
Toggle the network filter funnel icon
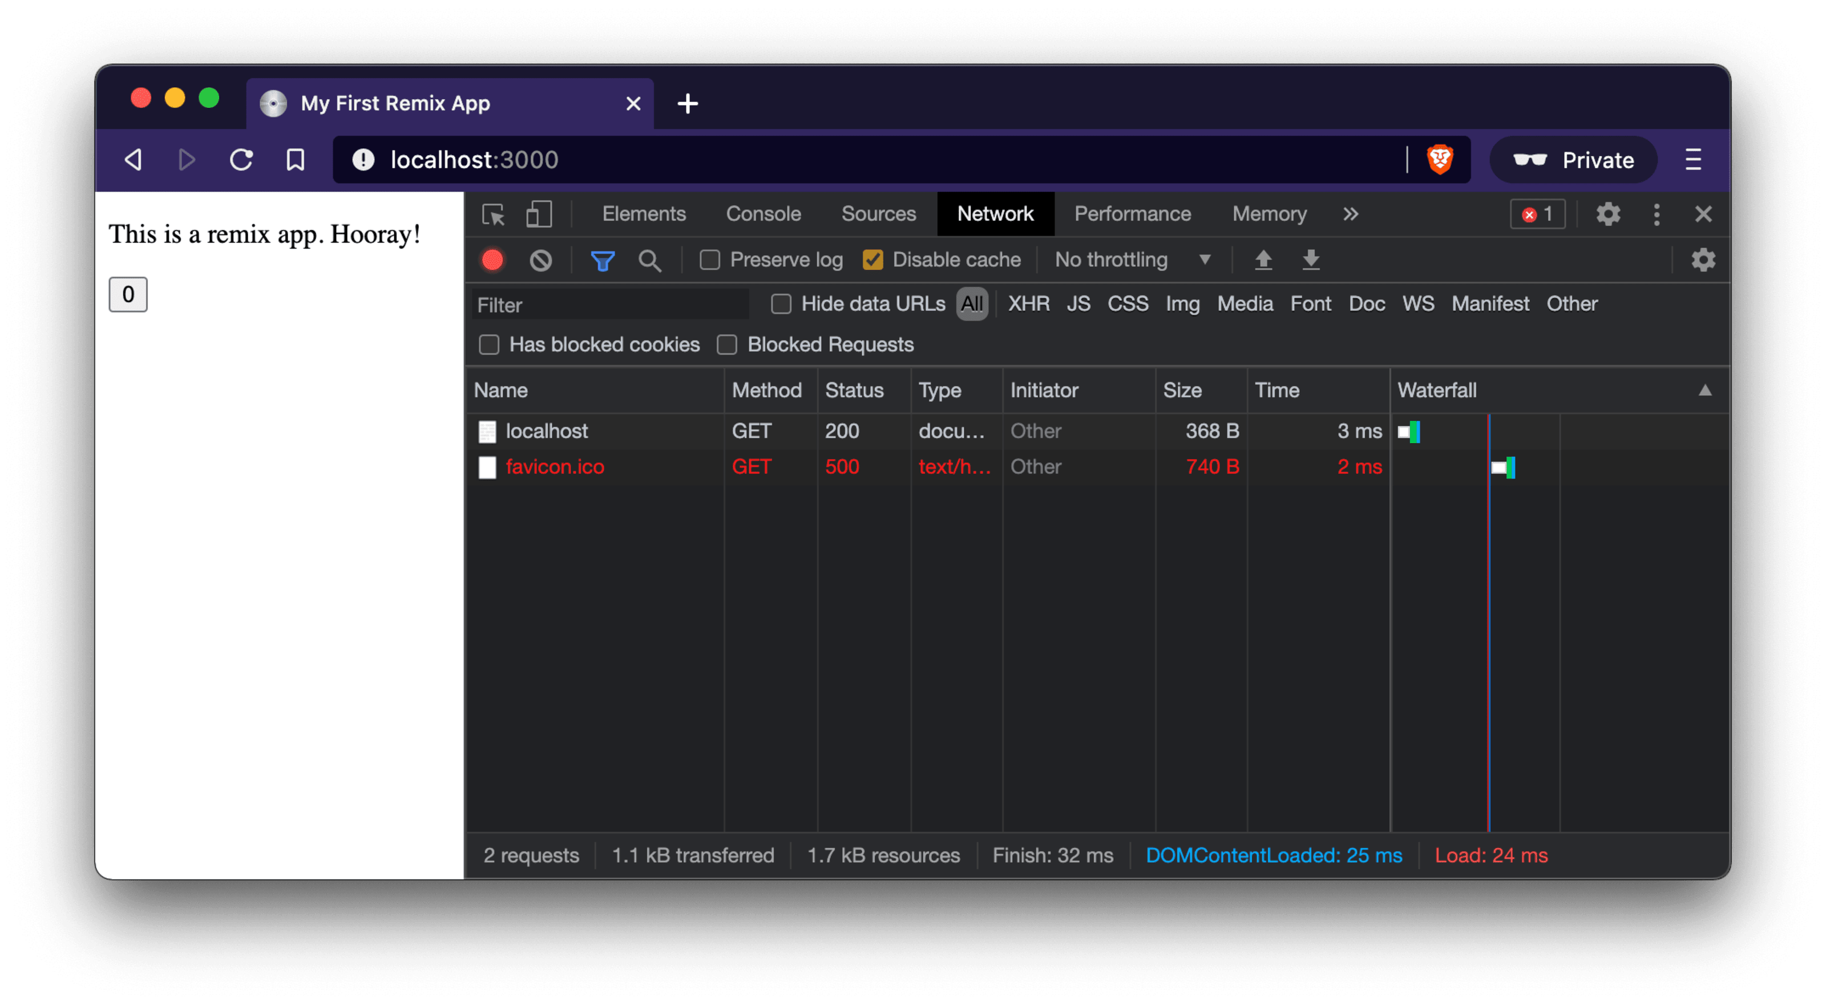[x=603, y=260]
